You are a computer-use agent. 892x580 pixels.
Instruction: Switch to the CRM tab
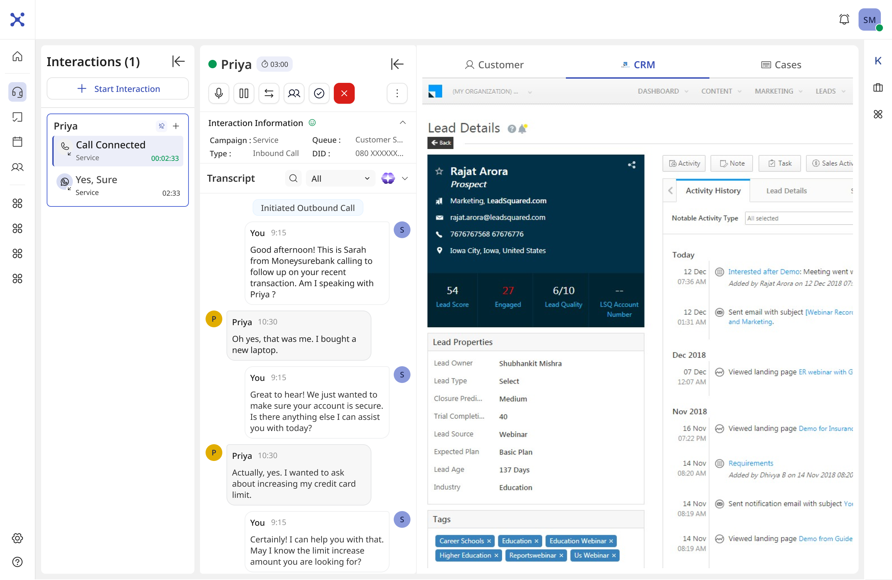[x=638, y=65]
